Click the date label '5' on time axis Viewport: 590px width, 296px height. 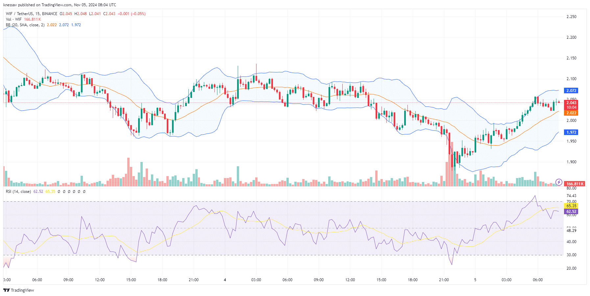point(475,280)
